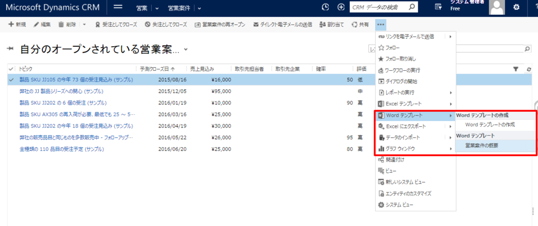The height and width of the screenshot is (226, 538).
Task: Click 受注としてクローズ button
Action: point(116,25)
